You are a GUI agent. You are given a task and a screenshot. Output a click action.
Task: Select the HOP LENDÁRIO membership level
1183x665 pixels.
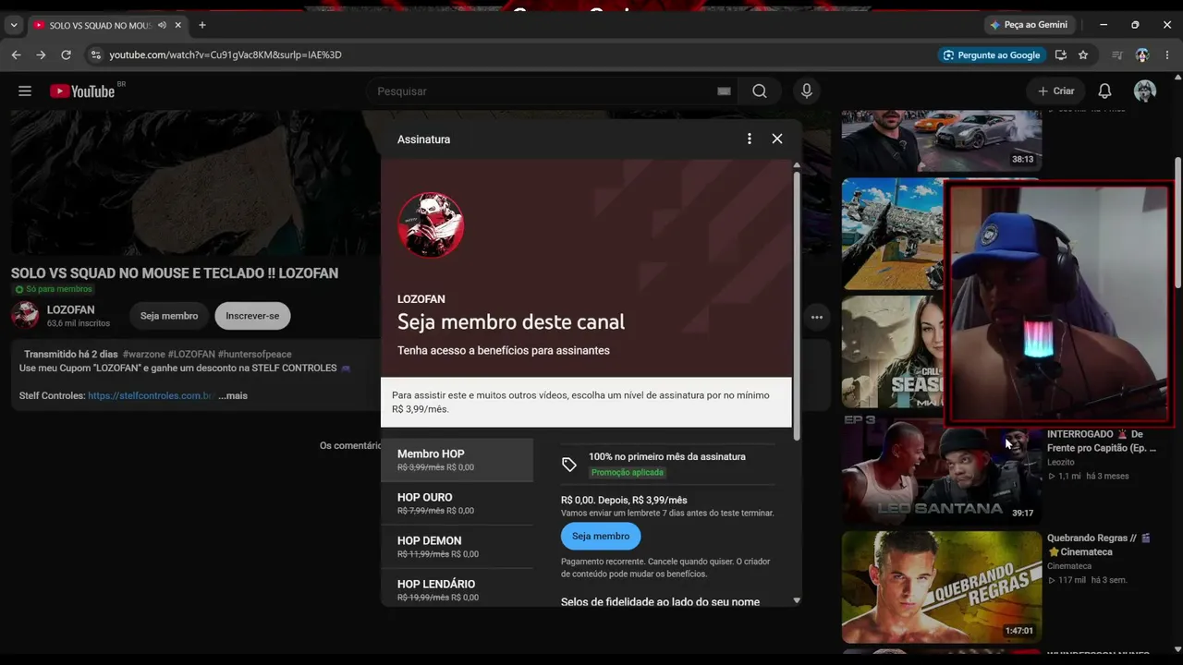coord(457,590)
